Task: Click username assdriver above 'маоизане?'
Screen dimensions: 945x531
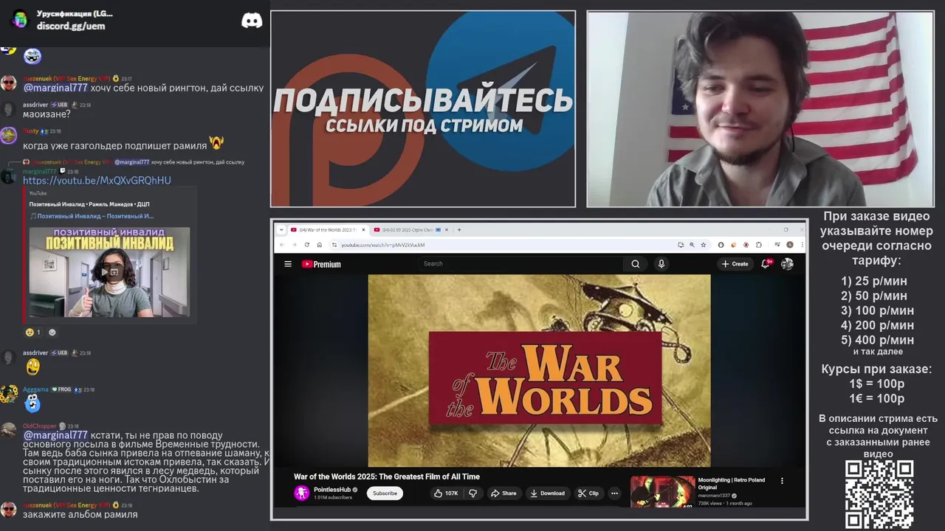Action: click(x=35, y=105)
